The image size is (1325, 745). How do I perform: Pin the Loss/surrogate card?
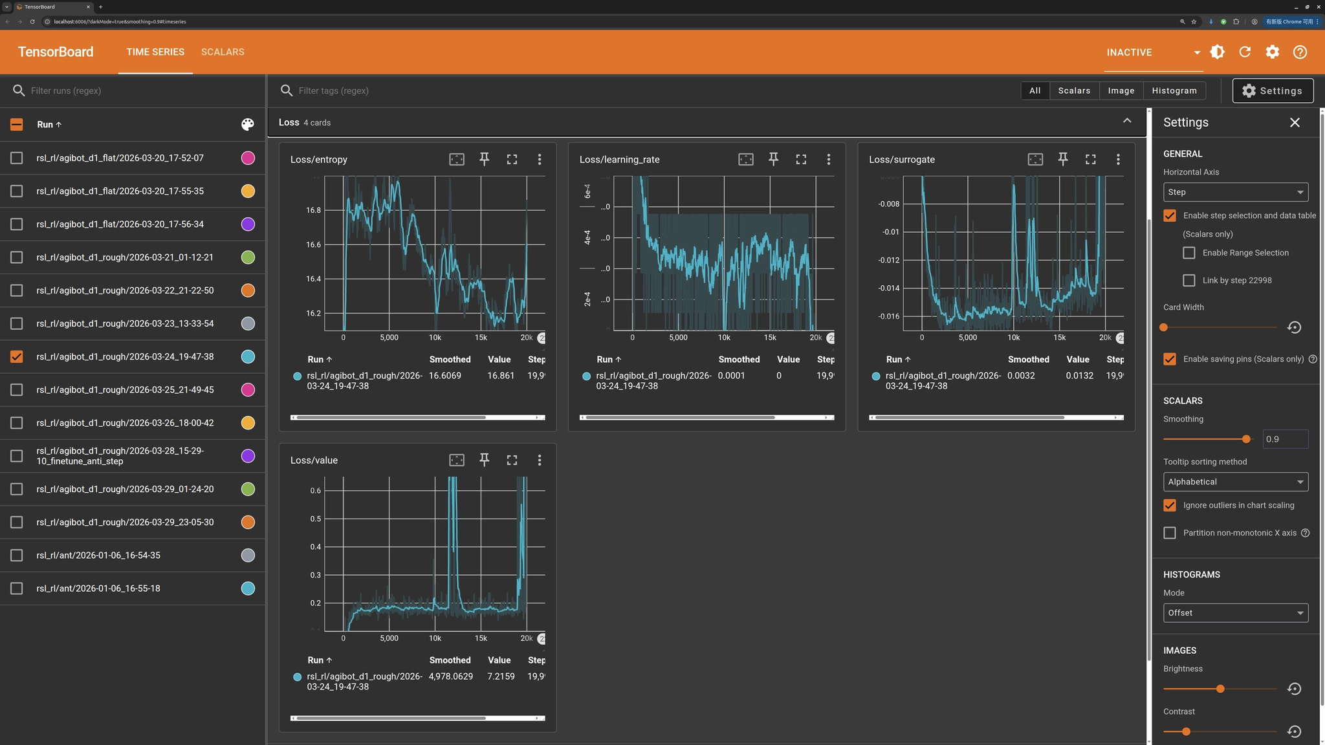click(x=1063, y=159)
